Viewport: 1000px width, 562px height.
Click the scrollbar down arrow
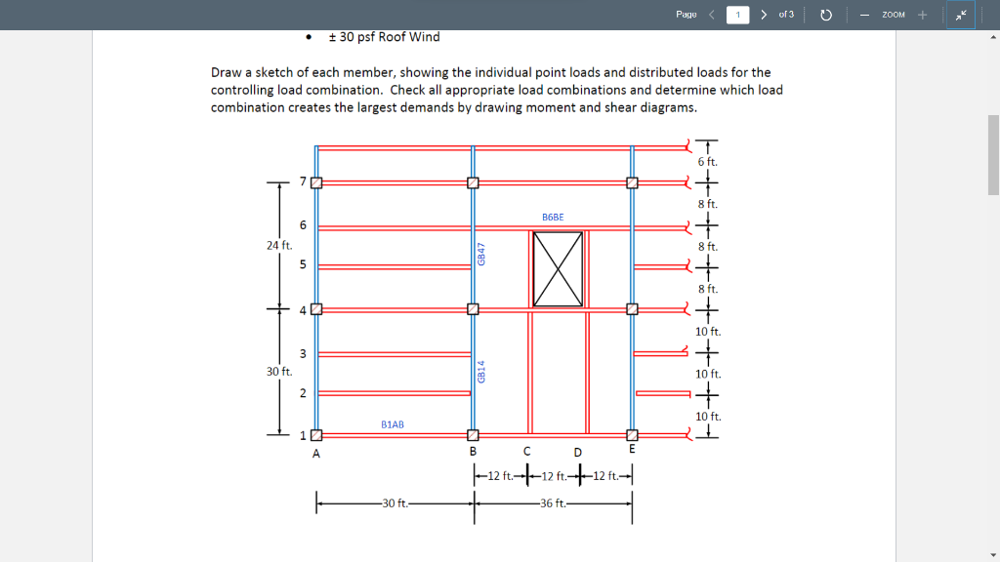pyautogui.click(x=993, y=555)
